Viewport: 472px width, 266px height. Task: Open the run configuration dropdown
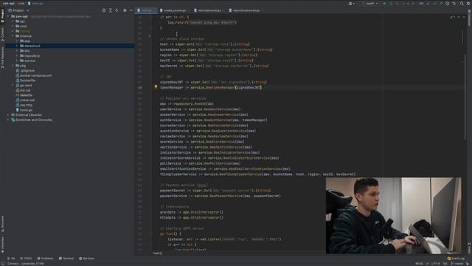[x=372, y=4]
